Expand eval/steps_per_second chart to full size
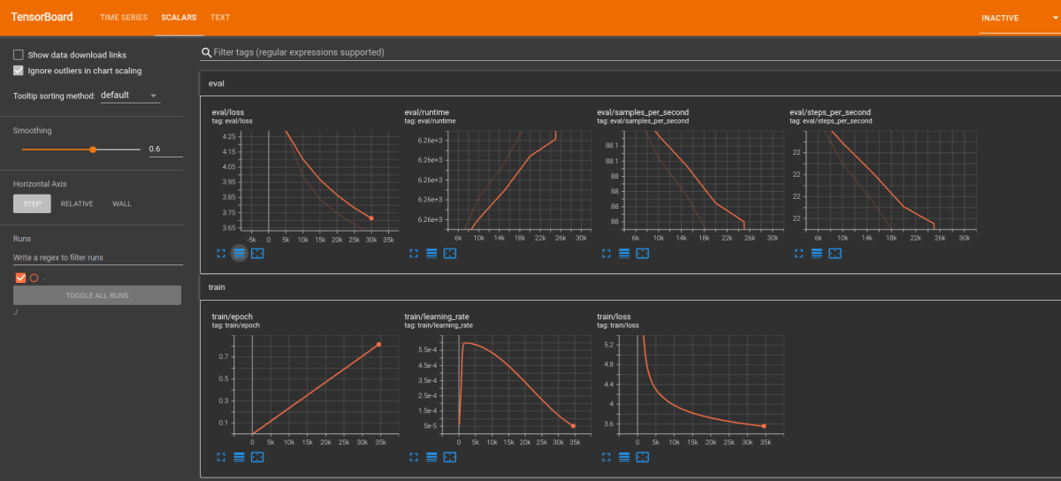 (799, 254)
